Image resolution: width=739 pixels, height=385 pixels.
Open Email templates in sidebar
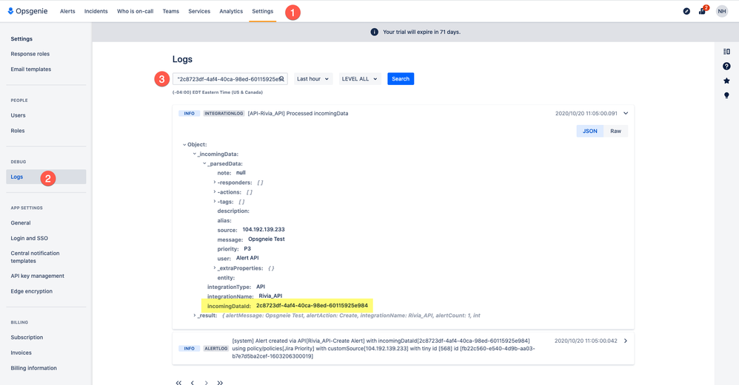point(31,69)
